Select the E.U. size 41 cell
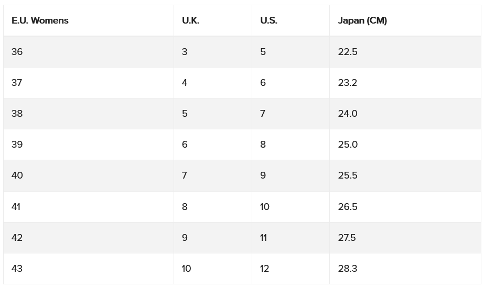Viewport: 484px width, 288px height. tap(89, 207)
